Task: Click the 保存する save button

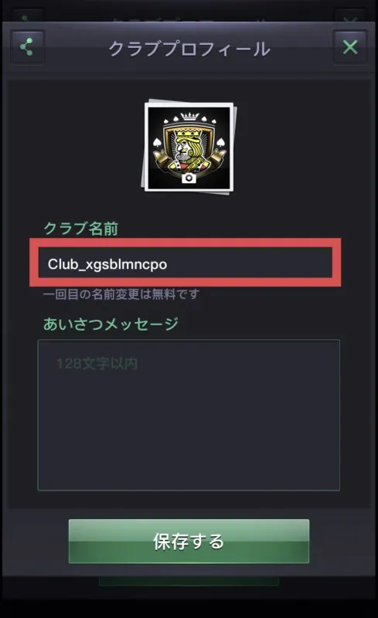Action: (x=189, y=542)
